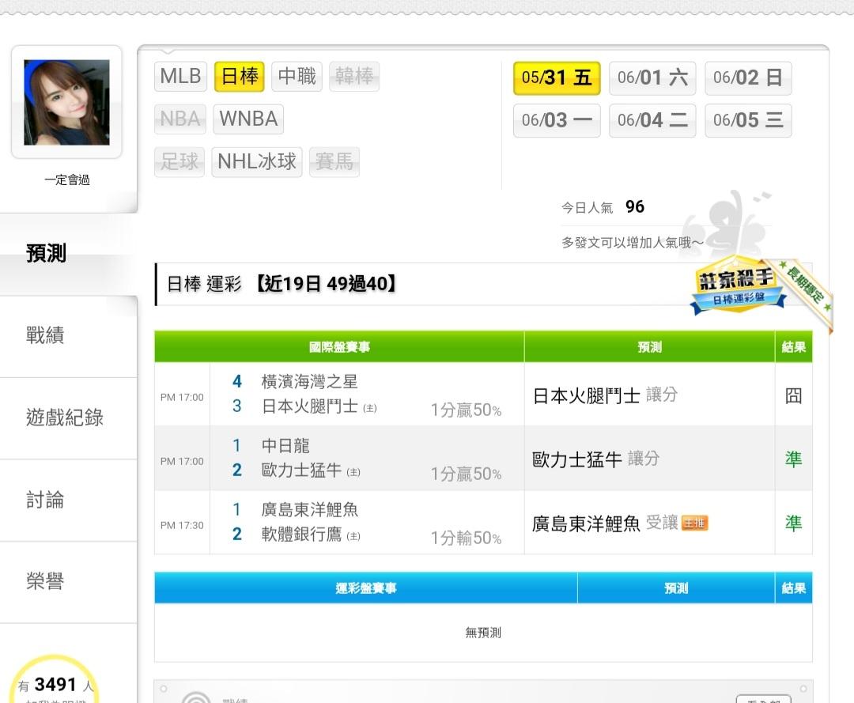Open the 足球 category tab
This screenshot has height=703, width=854.
point(179,162)
